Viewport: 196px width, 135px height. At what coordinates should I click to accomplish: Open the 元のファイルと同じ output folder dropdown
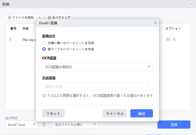pyautogui.click(x=75, y=125)
